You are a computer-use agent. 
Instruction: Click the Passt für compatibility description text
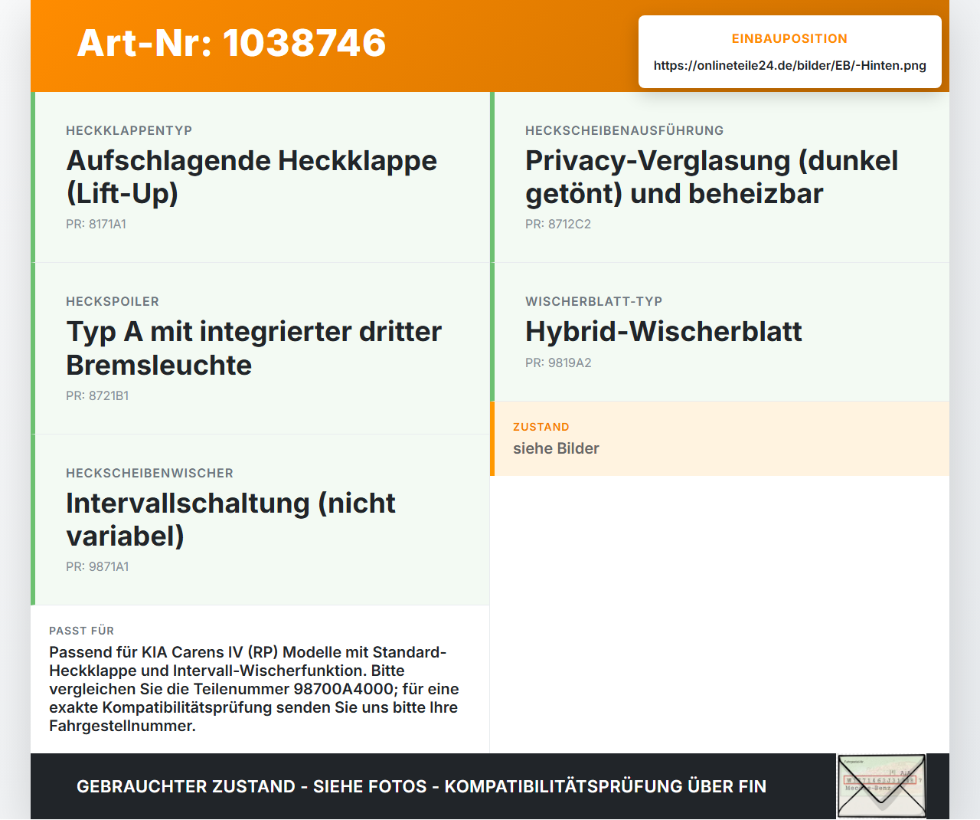point(254,689)
